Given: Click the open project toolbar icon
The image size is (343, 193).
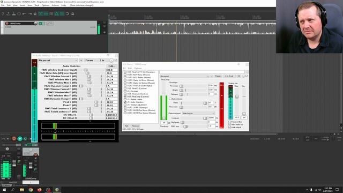Looking at the screenshot, I should [9, 14].
